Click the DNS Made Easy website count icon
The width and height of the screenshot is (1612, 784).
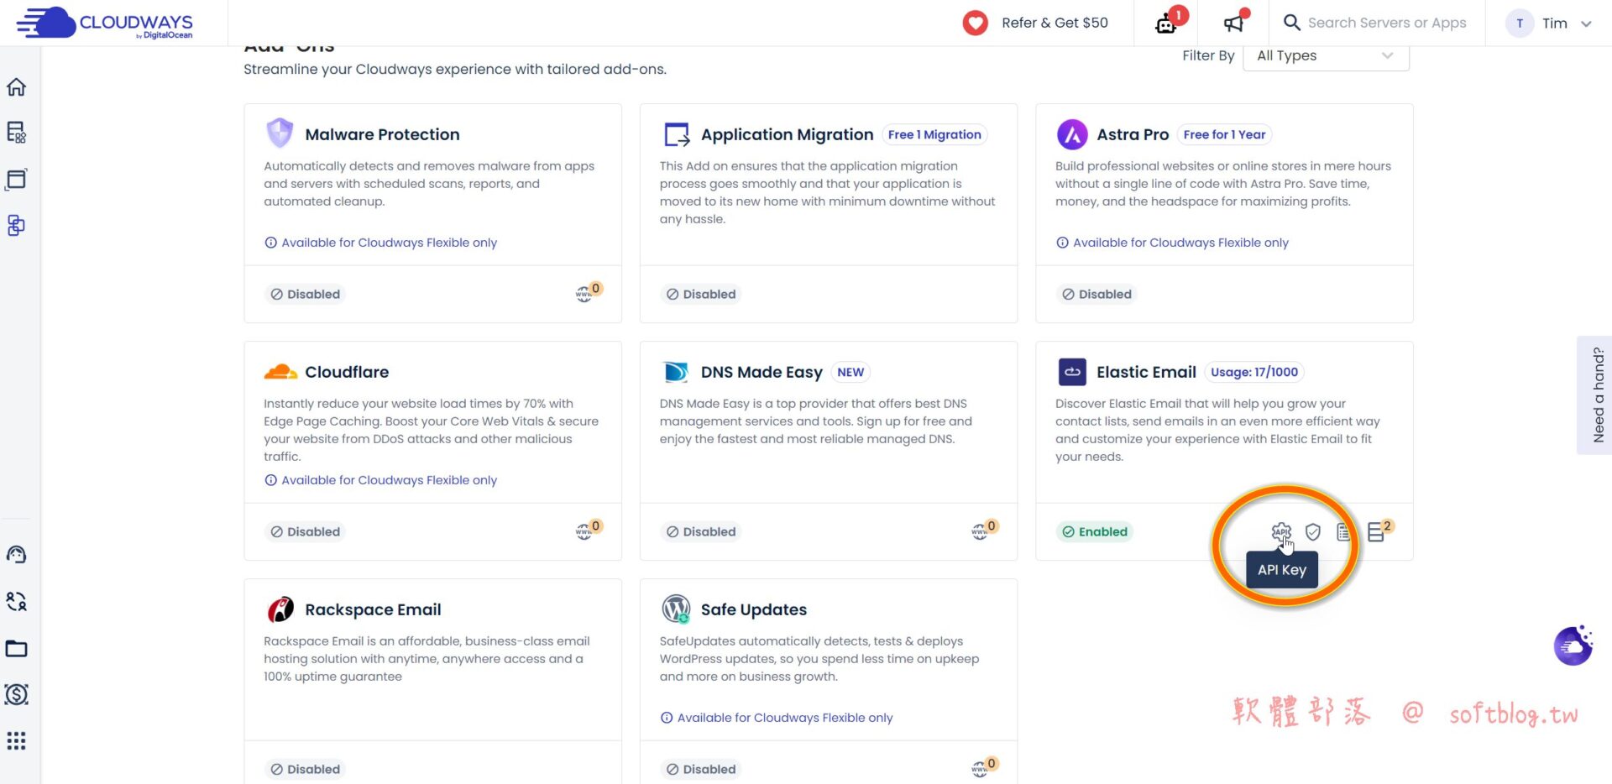point(980,531)
